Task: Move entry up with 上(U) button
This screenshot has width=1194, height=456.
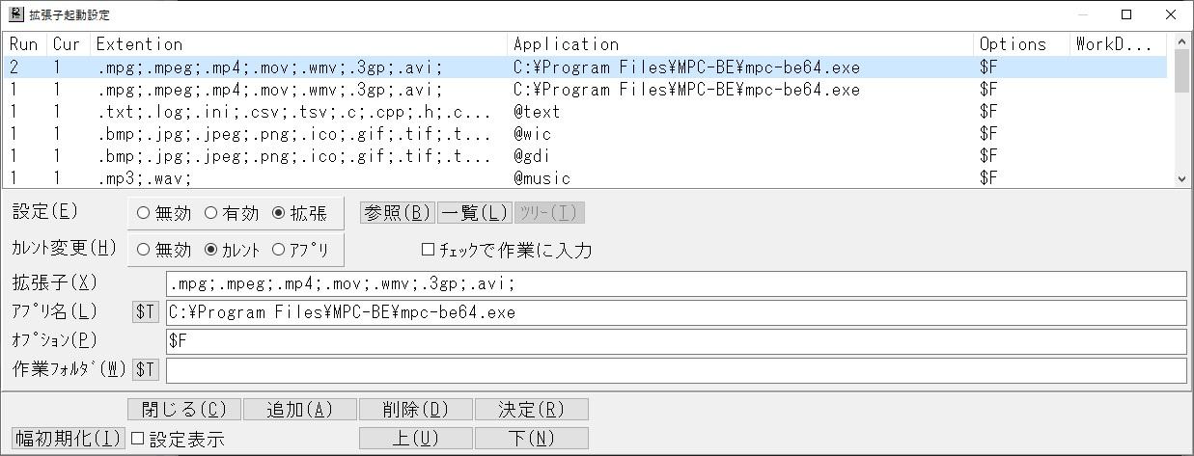Action: pos(415,439)
